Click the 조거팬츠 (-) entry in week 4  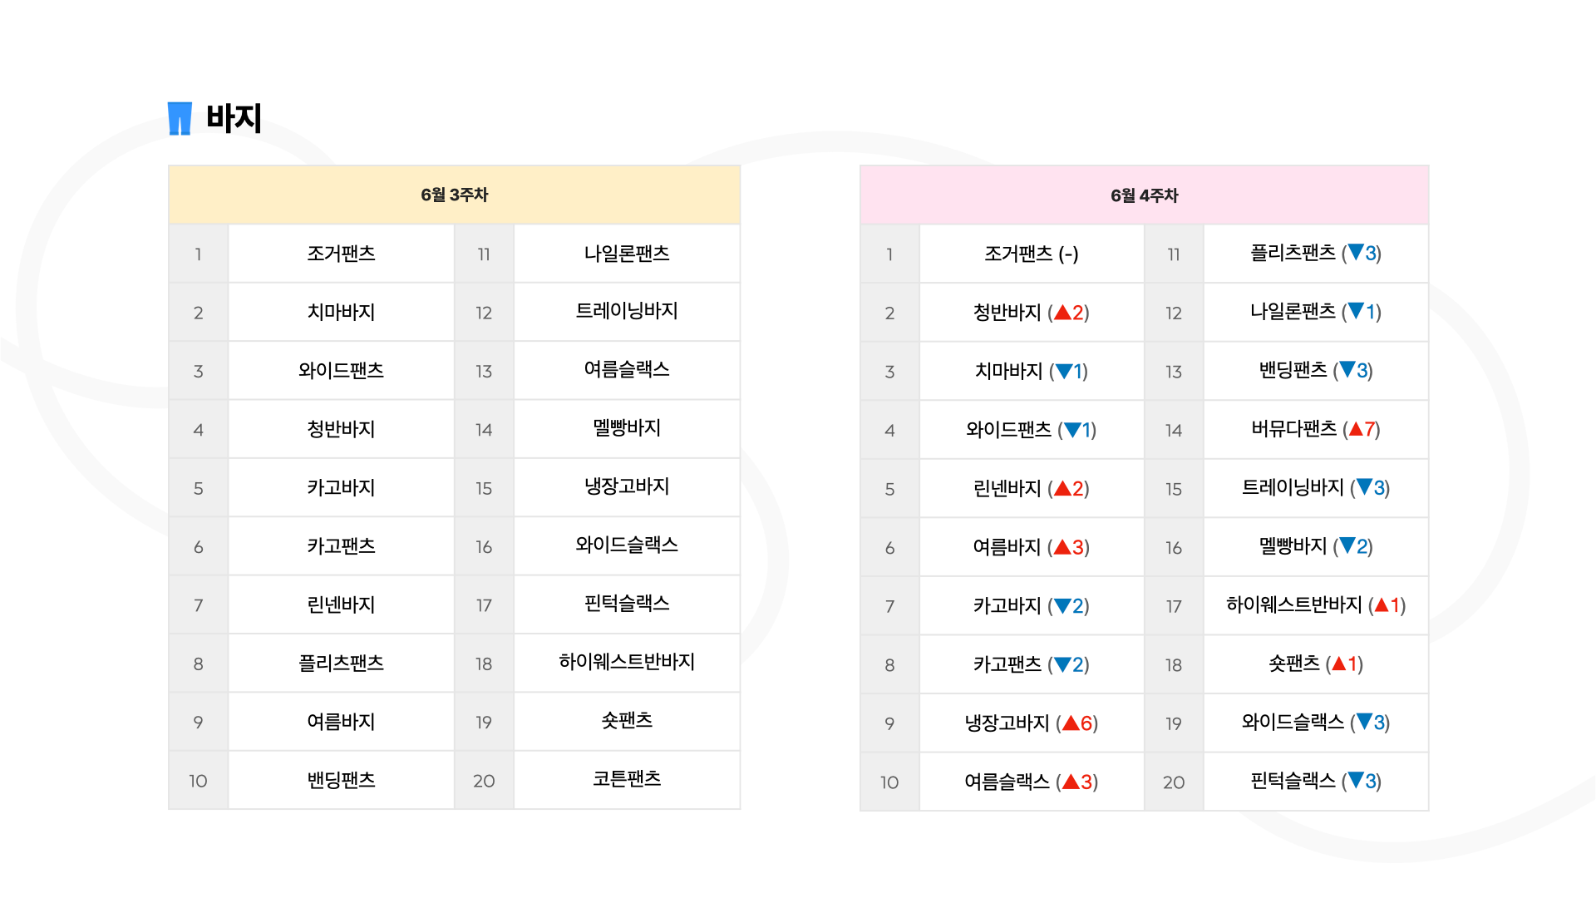(x=1032, y=254)
